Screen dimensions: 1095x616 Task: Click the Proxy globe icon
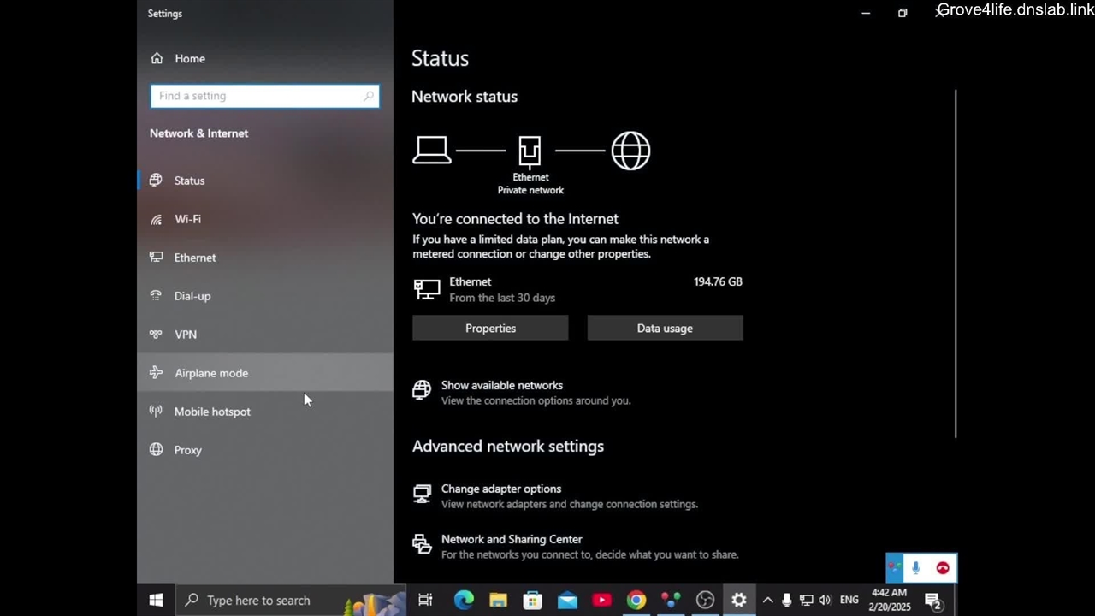156,450
